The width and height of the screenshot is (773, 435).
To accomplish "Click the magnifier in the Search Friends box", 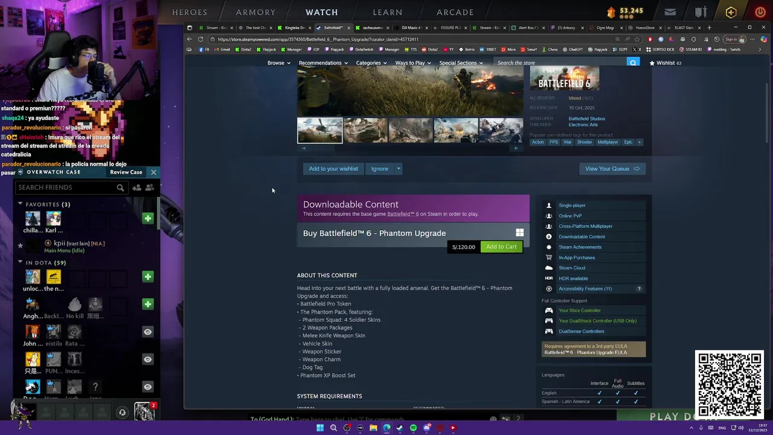I will click(x=120, y=188).
